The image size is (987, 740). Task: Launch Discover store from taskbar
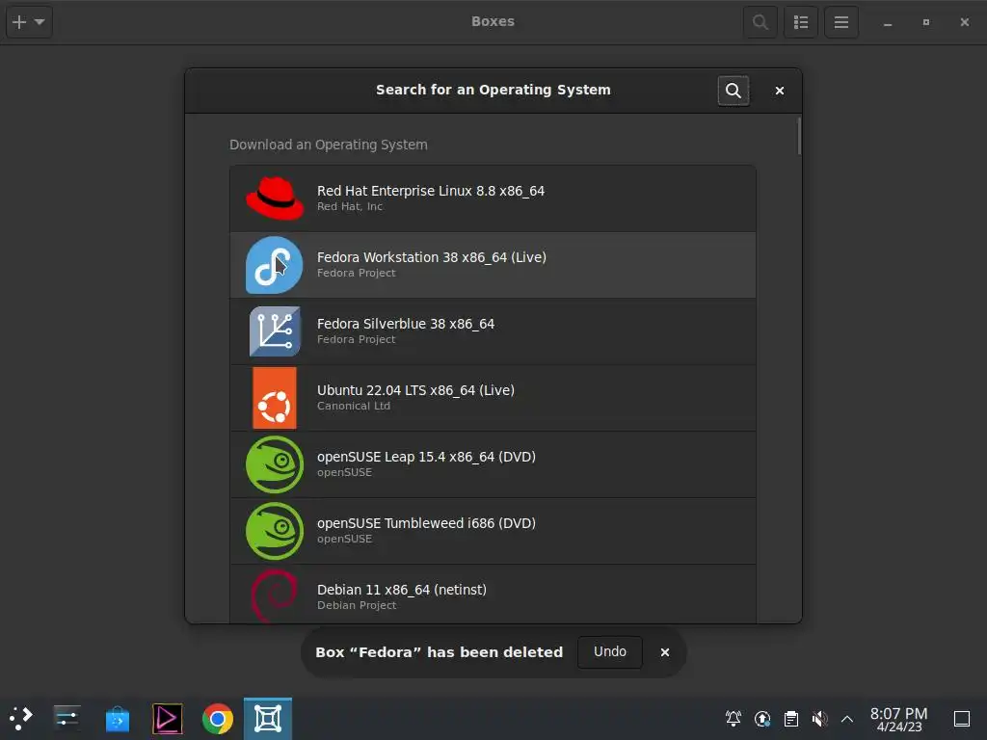[x=117, y=719]
